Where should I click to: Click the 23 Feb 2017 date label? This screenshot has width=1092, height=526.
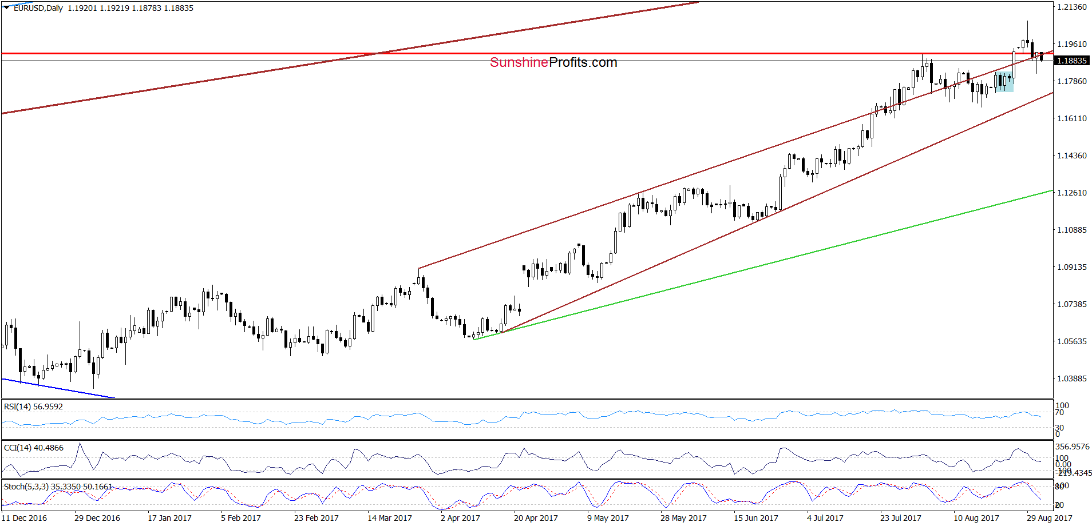coord(316,518)
